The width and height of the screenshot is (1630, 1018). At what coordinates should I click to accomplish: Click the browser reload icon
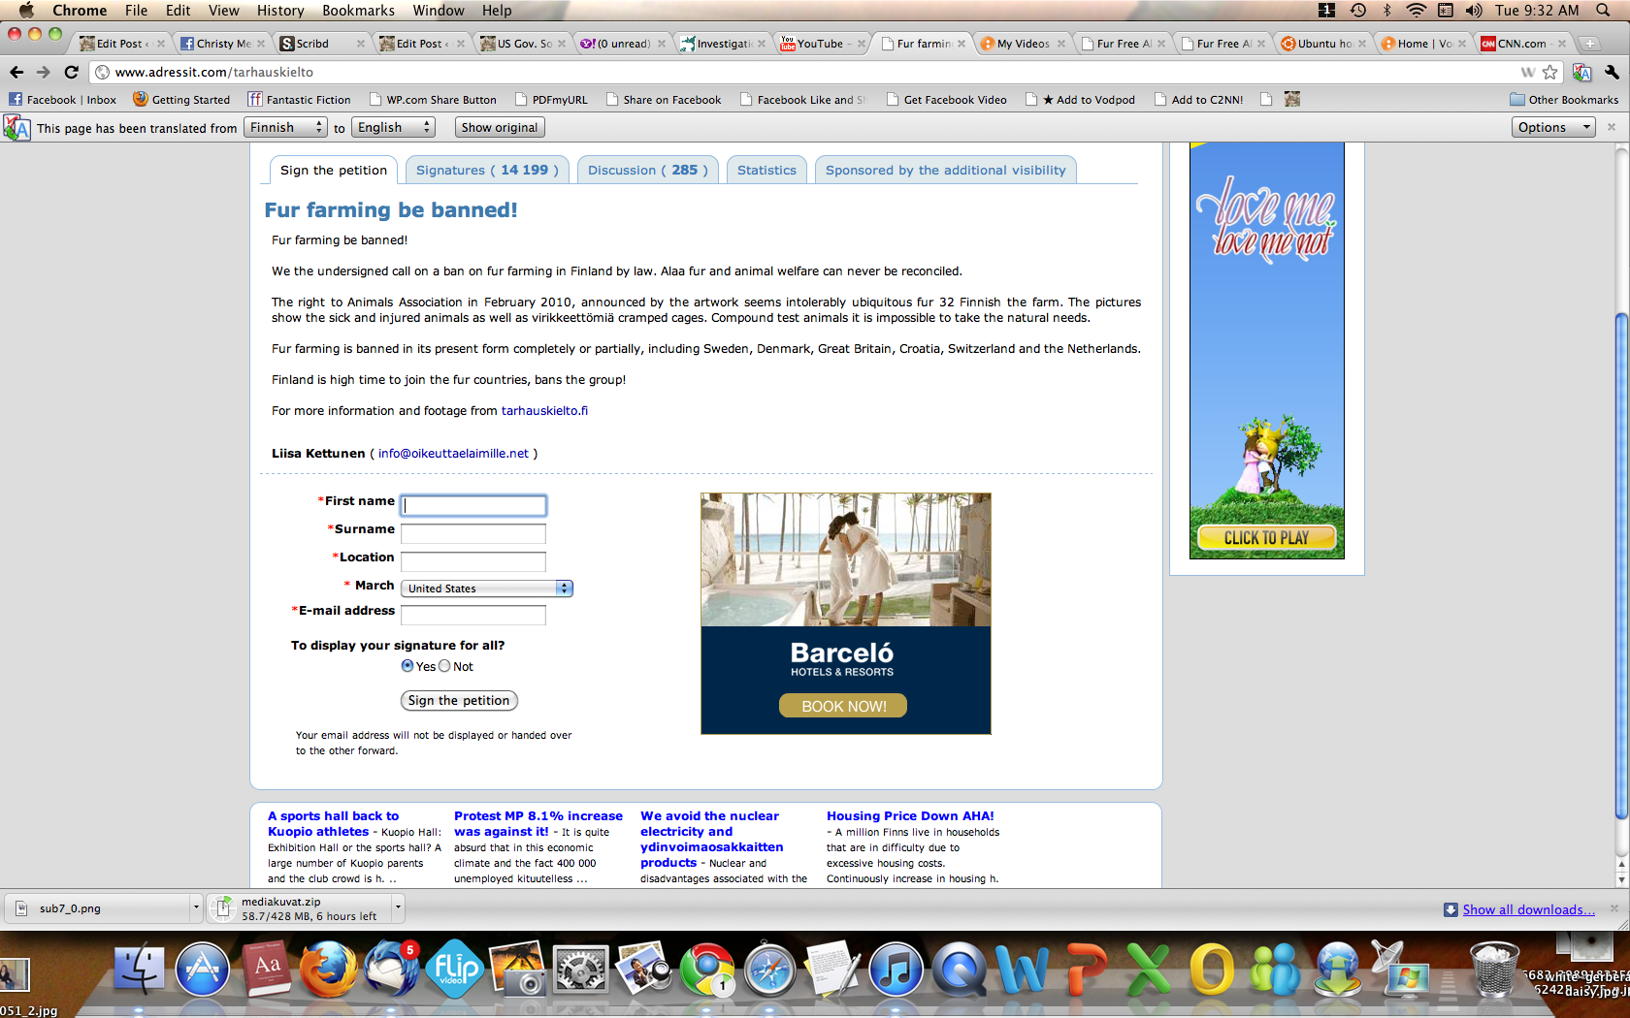(x=71, y=72)
